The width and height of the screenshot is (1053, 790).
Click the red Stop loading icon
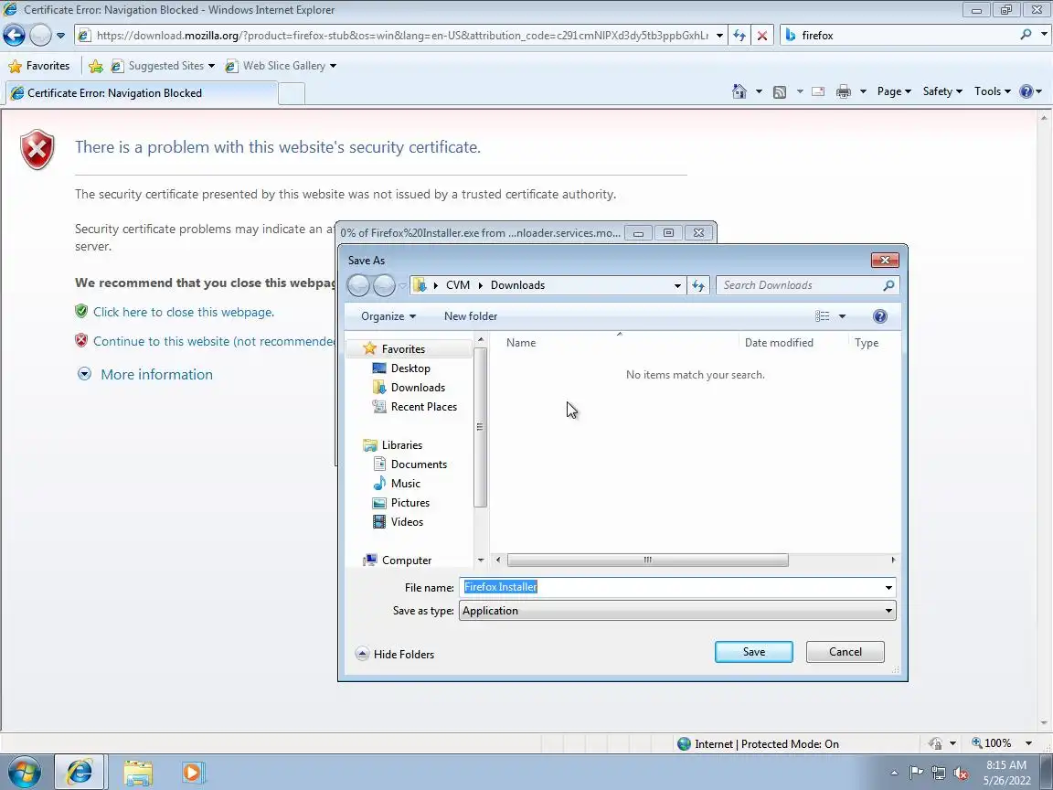click(762, 35)
